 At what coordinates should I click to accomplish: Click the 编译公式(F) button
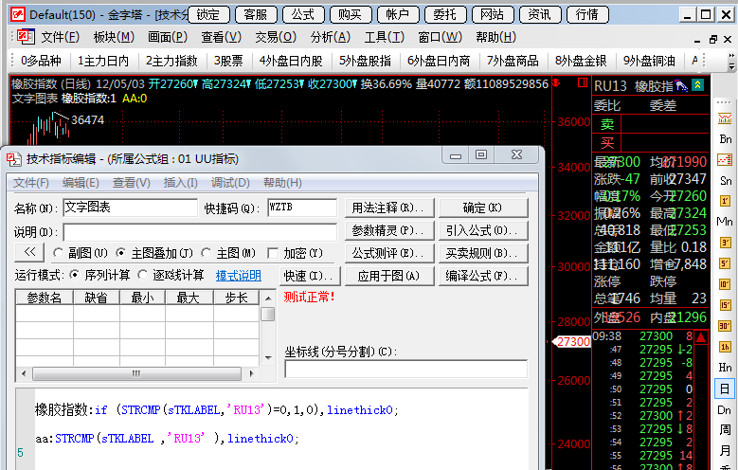(487, 276)
